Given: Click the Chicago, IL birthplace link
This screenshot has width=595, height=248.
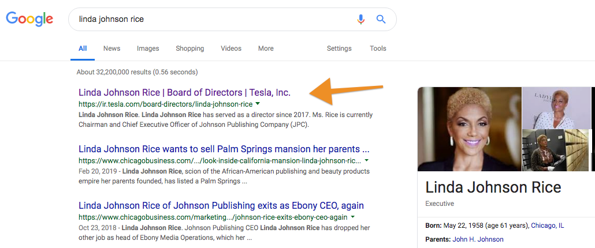Looking at the screenshot, I should [x=547, y=226].
